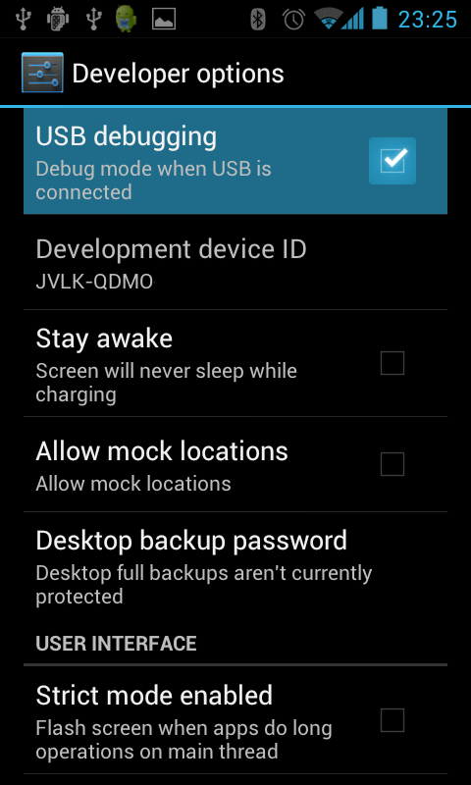Tap the Android debugging notification icon
The image size is (471, 785).
click(57, 19)
